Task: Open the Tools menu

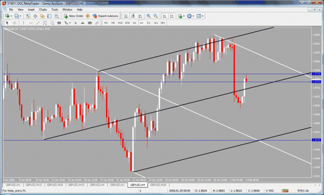Action: tap(54, 9)
